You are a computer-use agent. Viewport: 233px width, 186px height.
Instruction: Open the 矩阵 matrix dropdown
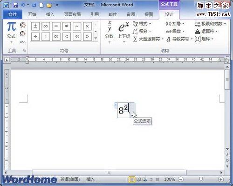(204, 39)
